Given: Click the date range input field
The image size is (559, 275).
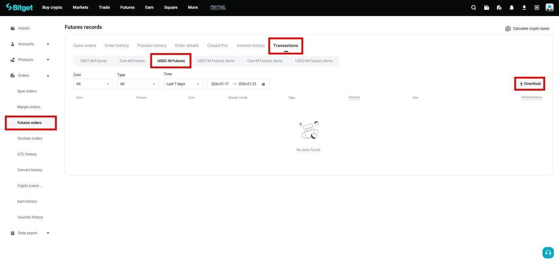Looking at the screenshot, I should coord(238,84).
